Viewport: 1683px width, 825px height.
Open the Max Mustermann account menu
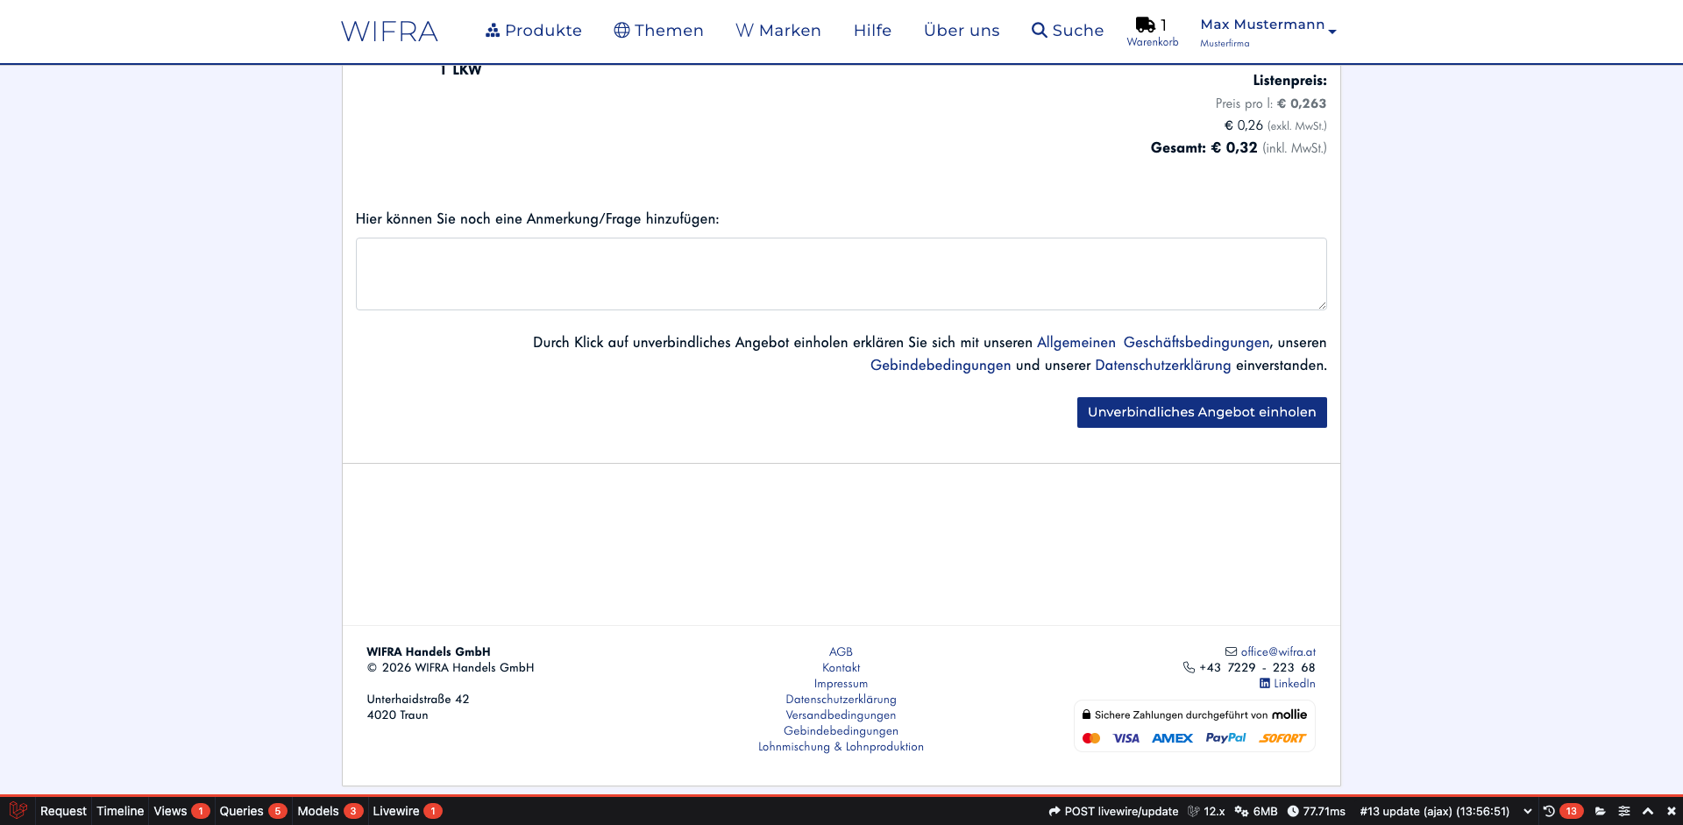[1262, 25]
